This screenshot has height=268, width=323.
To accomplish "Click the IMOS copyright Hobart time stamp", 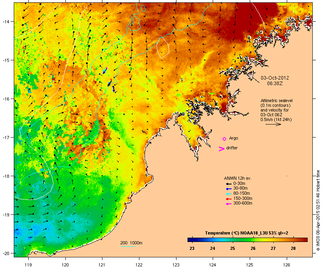I will (x=318, y=210).
